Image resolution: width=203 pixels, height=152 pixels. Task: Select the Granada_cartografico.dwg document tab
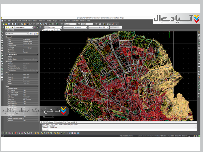51,30
